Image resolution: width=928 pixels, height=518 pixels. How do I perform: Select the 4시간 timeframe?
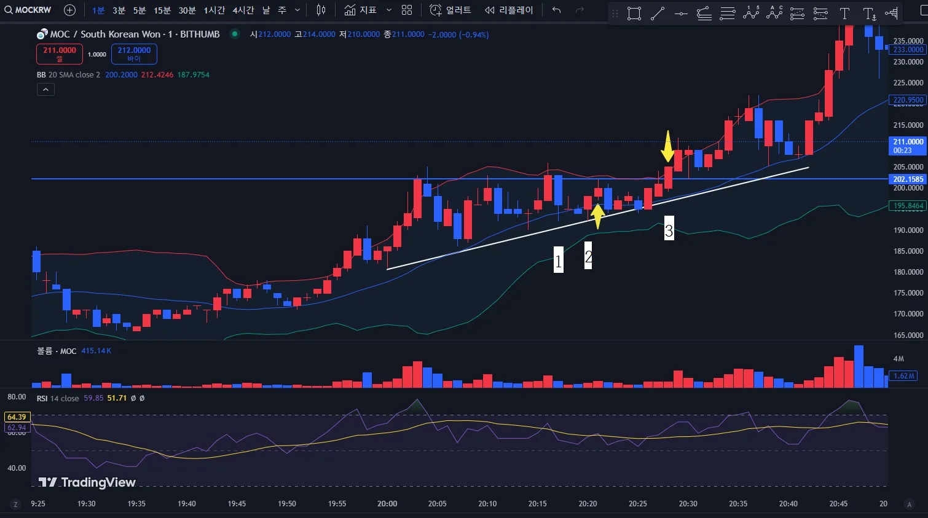(x=243, y=10)
